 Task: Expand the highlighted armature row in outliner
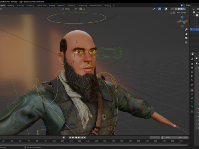click(x=197, y=29)
